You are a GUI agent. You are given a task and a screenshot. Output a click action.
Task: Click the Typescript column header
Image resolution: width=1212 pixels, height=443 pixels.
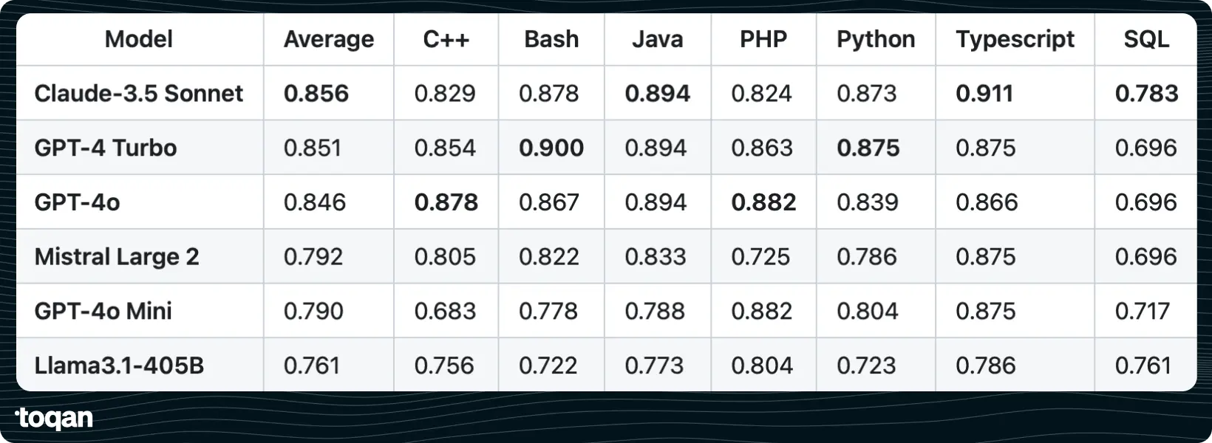tap(1015, 40)
